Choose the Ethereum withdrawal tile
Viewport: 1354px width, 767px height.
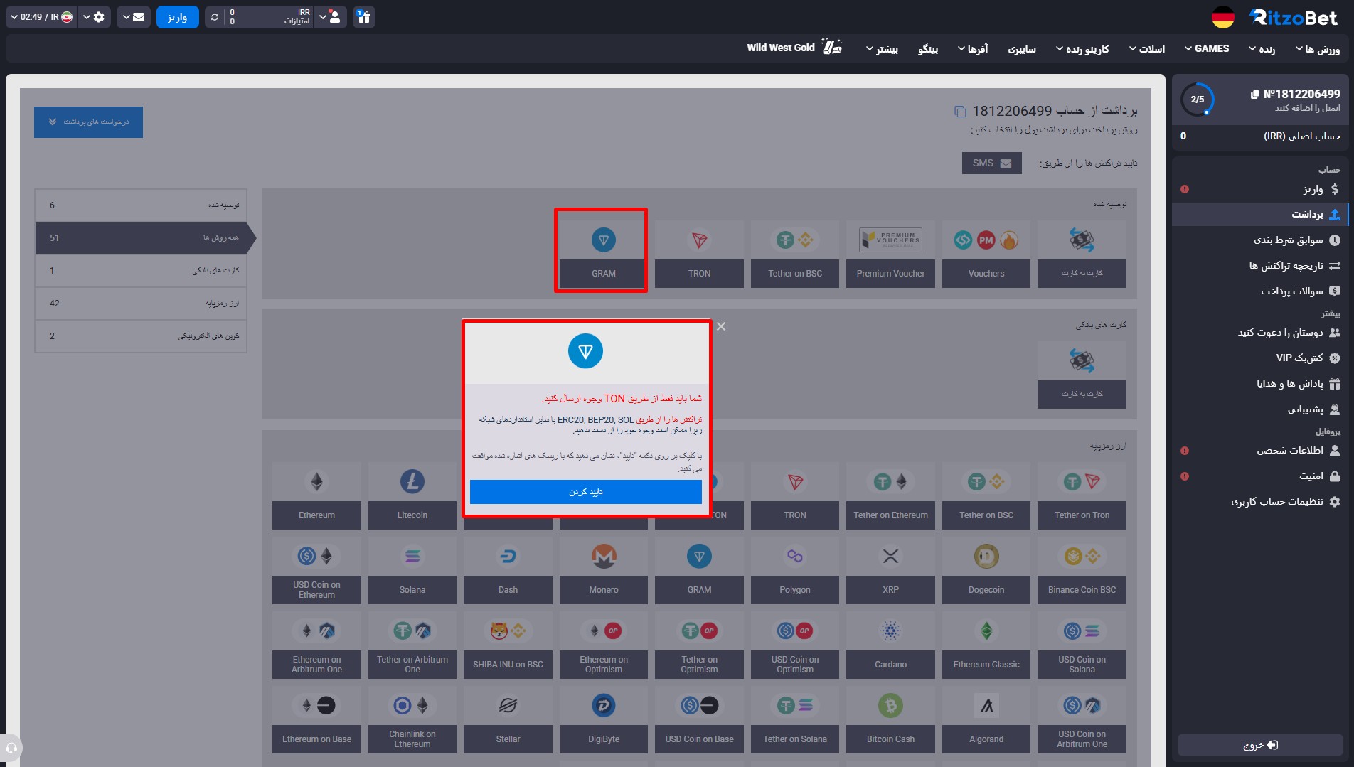point(316,495)
